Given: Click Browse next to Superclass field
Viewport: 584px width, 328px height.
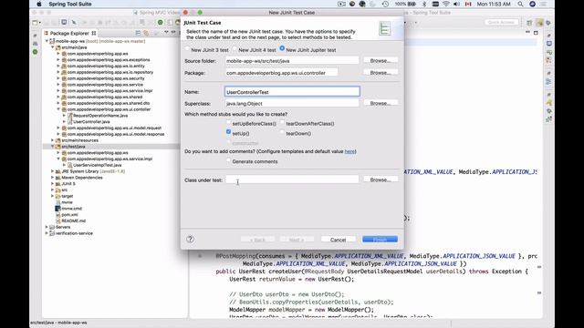Looking at the screenshot, I should (x=381, y=103).
